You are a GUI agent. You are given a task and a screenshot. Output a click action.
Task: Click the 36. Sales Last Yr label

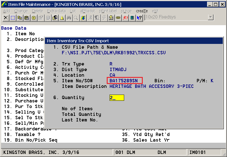tap(146, 140)
